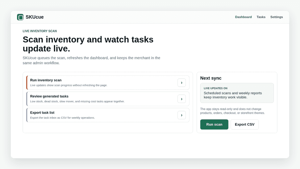
Task: Expand the Export task list chevron
Action: [x=182, y=115]
